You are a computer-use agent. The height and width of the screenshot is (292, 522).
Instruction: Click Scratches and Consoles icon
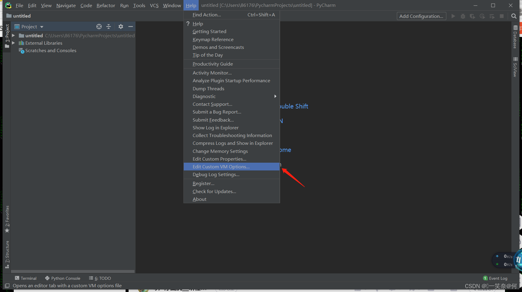(x=21, y=51)
